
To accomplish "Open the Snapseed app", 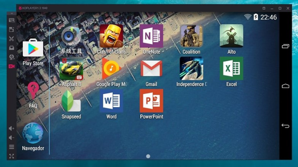I will pos(71,101).
